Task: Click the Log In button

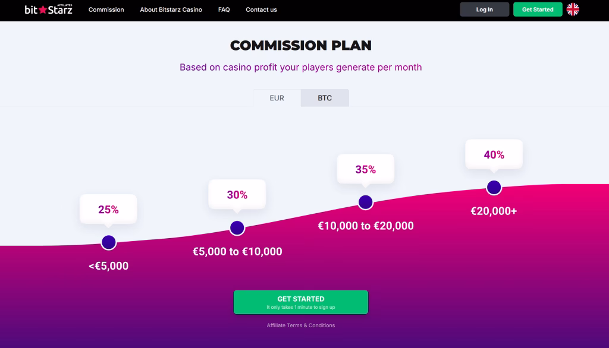Action: tap(484, 10)
